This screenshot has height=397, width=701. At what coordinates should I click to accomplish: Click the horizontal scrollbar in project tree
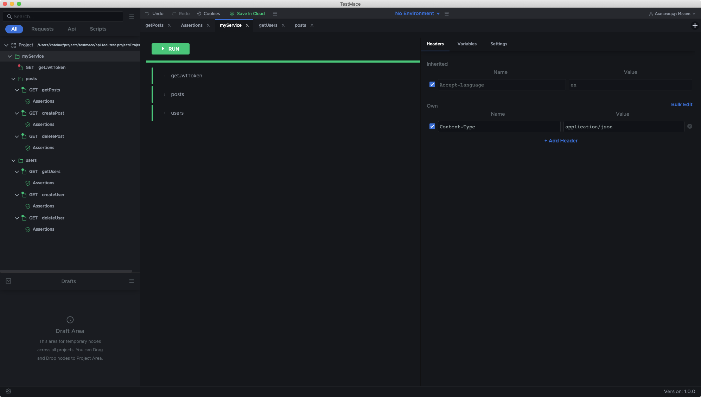(x=66, y=271)
